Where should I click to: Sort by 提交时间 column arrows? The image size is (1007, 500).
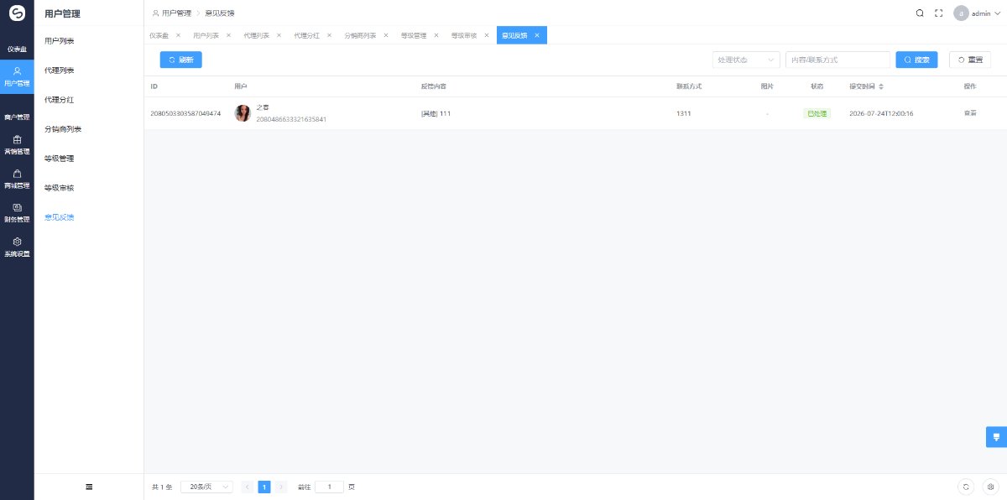click(x=881, y=86)
